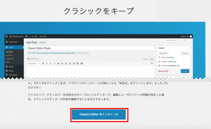Insert a bulleted list
This screenshot has height=129, width=211.
tap(51, 63)
